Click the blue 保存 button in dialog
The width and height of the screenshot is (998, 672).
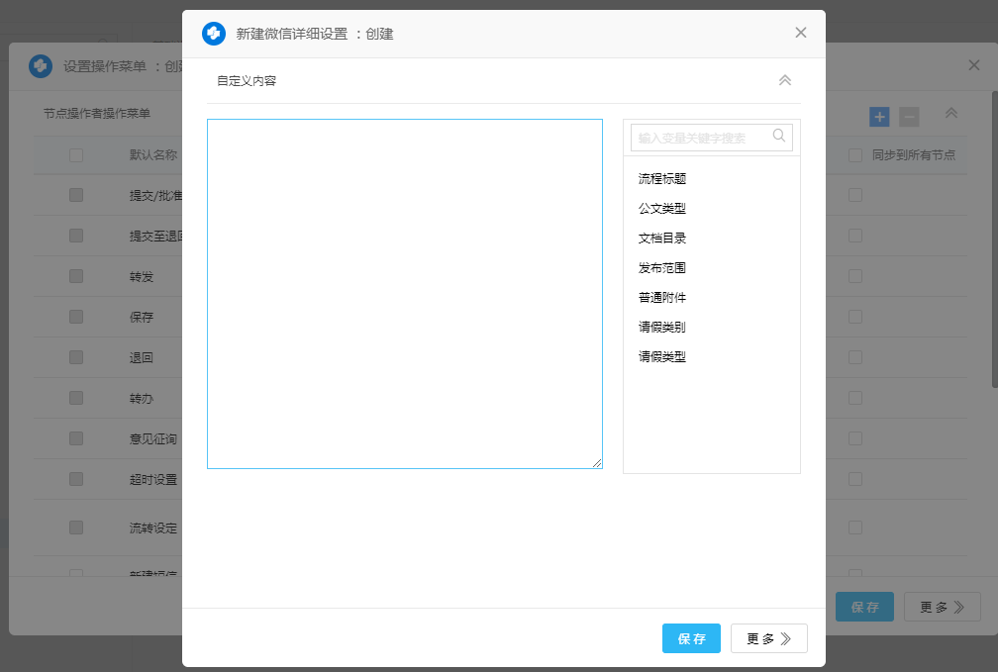pyautogui.click(x=691, y=639)
